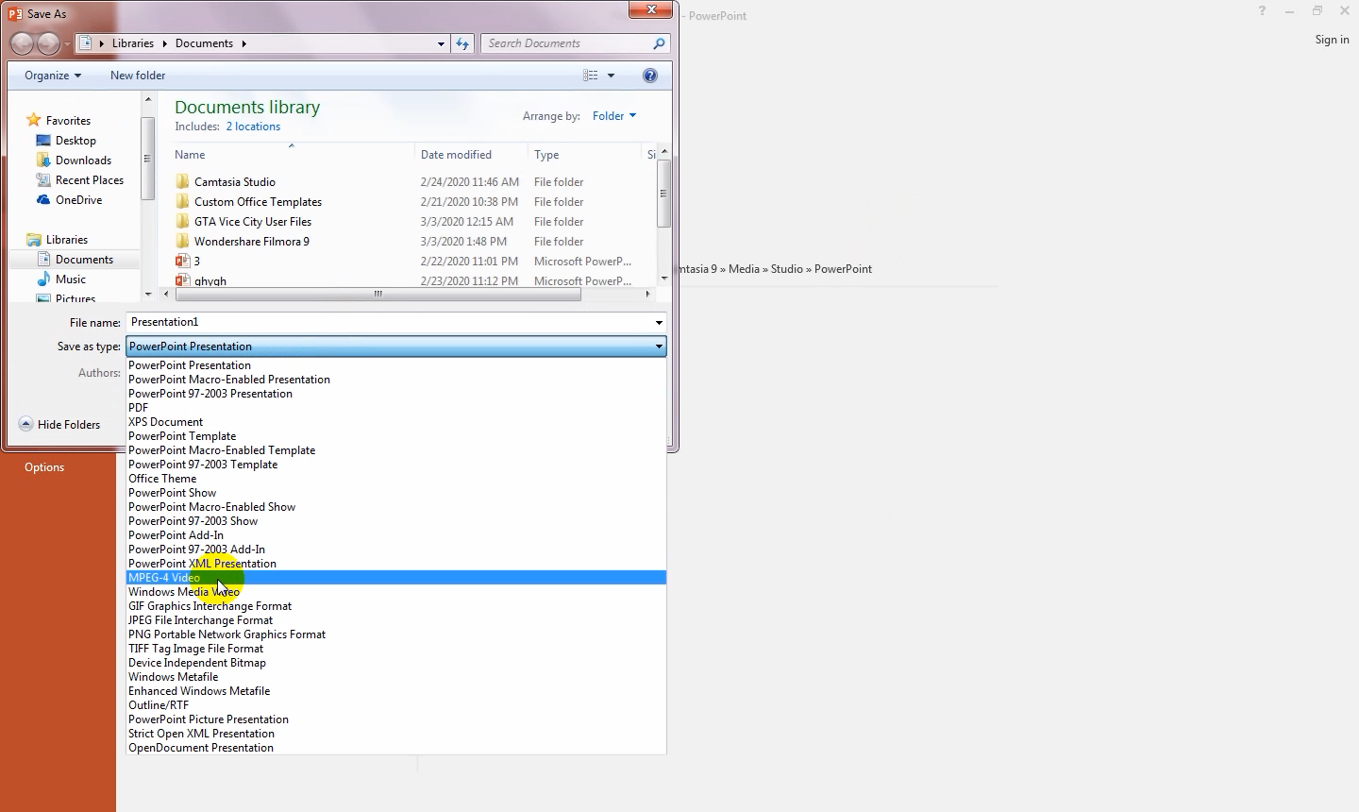Choose XPS Document as the save type
1359x812 pixels.
[x=396, y=422]
